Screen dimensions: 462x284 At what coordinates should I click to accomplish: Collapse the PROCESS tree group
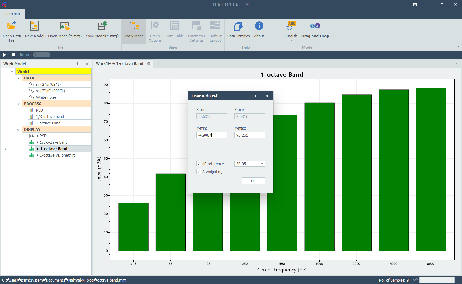pyautogui.click(x=18, y=104)
